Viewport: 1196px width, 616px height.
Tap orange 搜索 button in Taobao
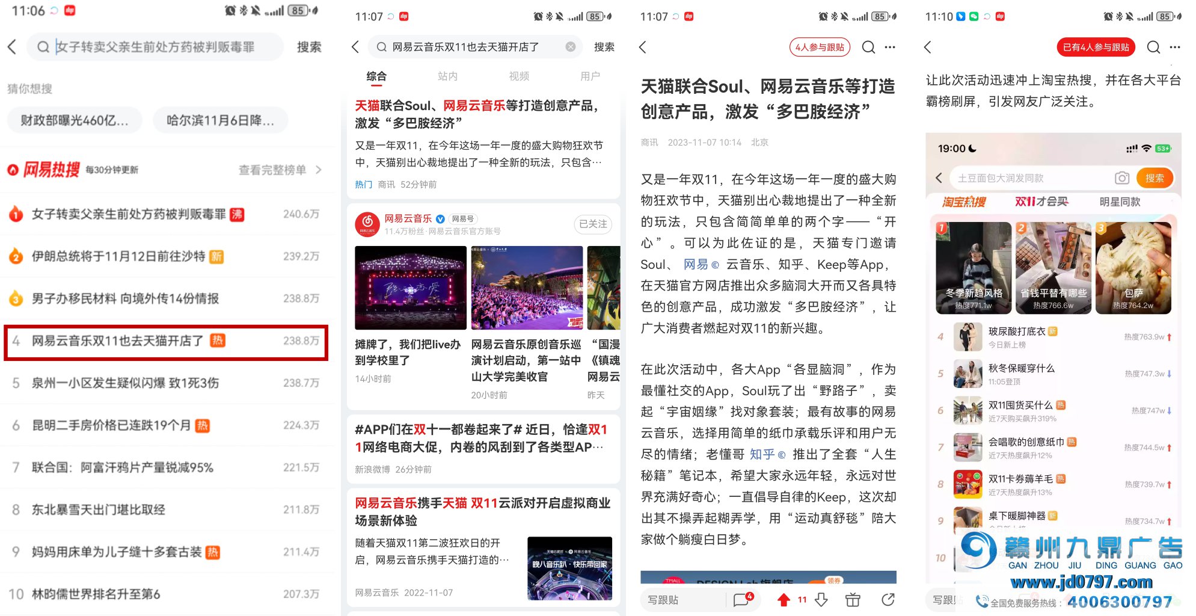[x=1155, y=178]
